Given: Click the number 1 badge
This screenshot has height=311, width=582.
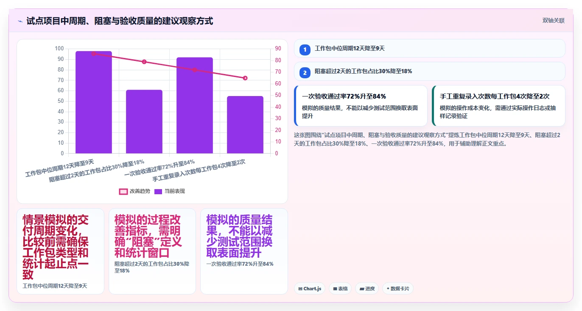Looking at the screenshot, I should point(305,50).
